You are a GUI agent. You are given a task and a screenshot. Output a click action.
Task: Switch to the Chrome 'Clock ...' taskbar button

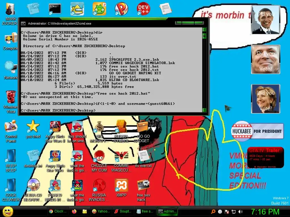tap(58, 211)
